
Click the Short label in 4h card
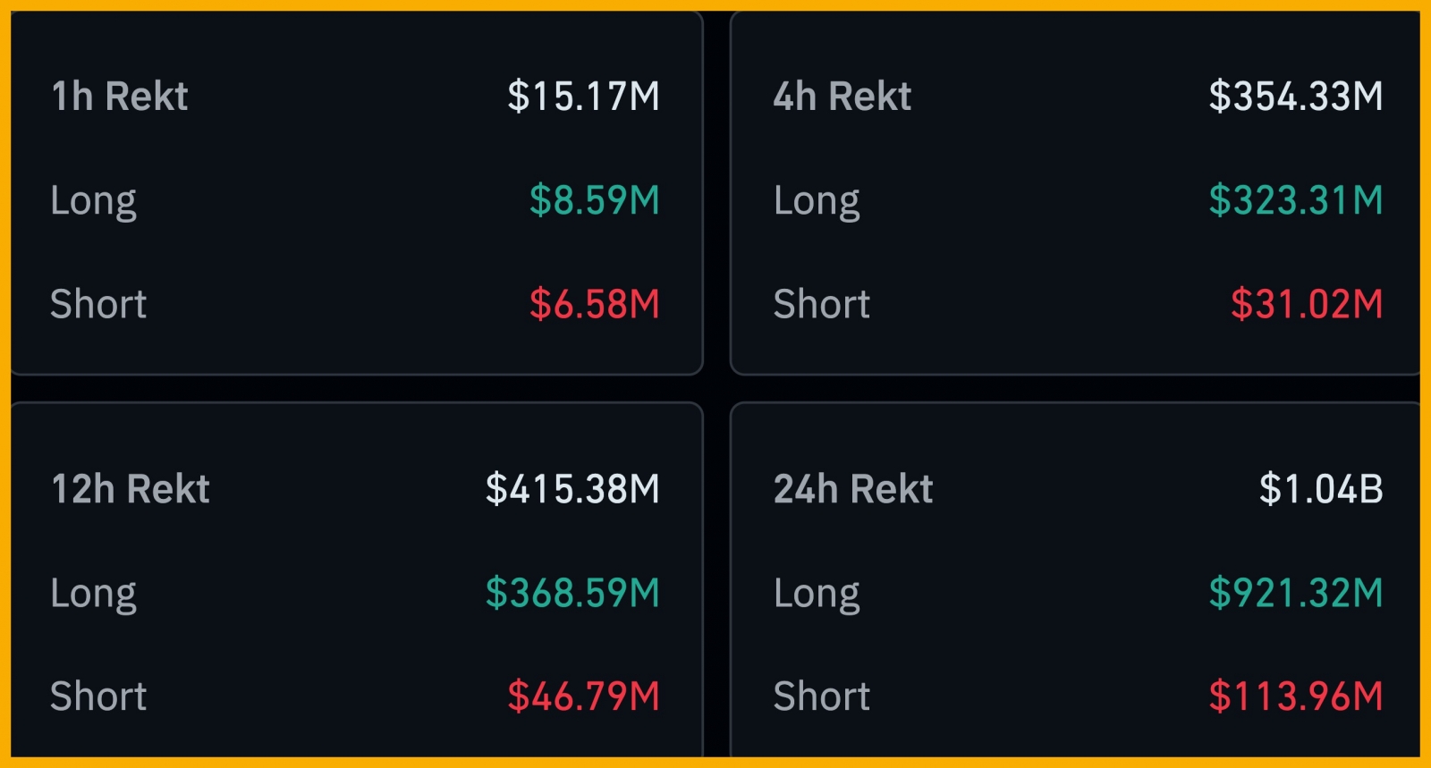coord(821,304)
